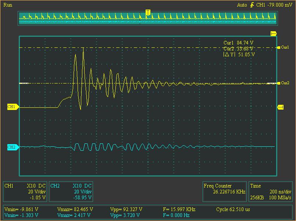Click the yellow trigger level arrow on right edge

point(281,107)
